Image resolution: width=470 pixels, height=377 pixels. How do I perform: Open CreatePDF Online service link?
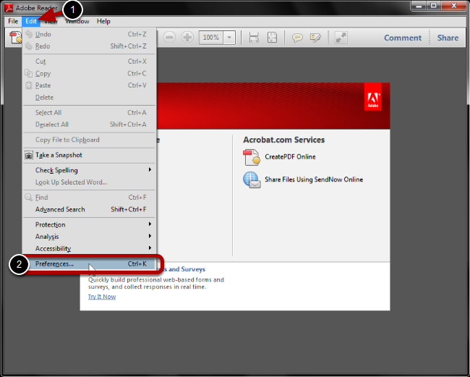[x=290, y=157]
